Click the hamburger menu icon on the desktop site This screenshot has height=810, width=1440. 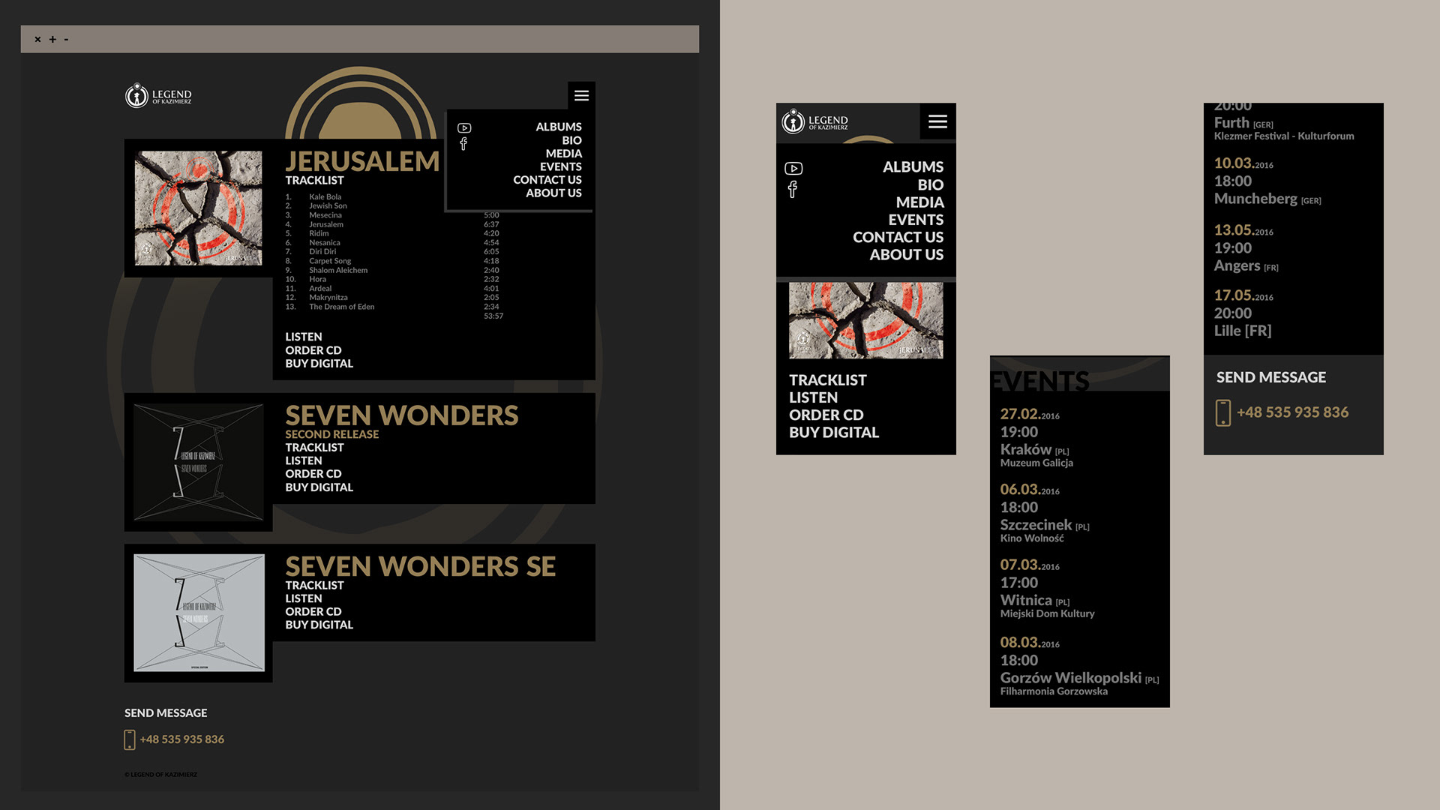pyautogui.click(x=581, y=95)
